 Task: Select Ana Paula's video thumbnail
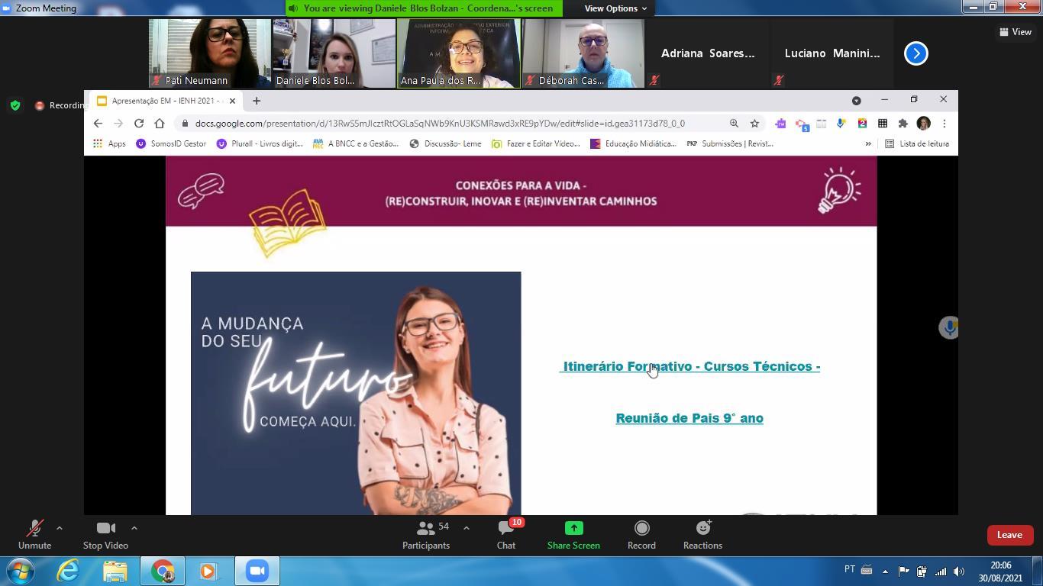tap(459, 53)
